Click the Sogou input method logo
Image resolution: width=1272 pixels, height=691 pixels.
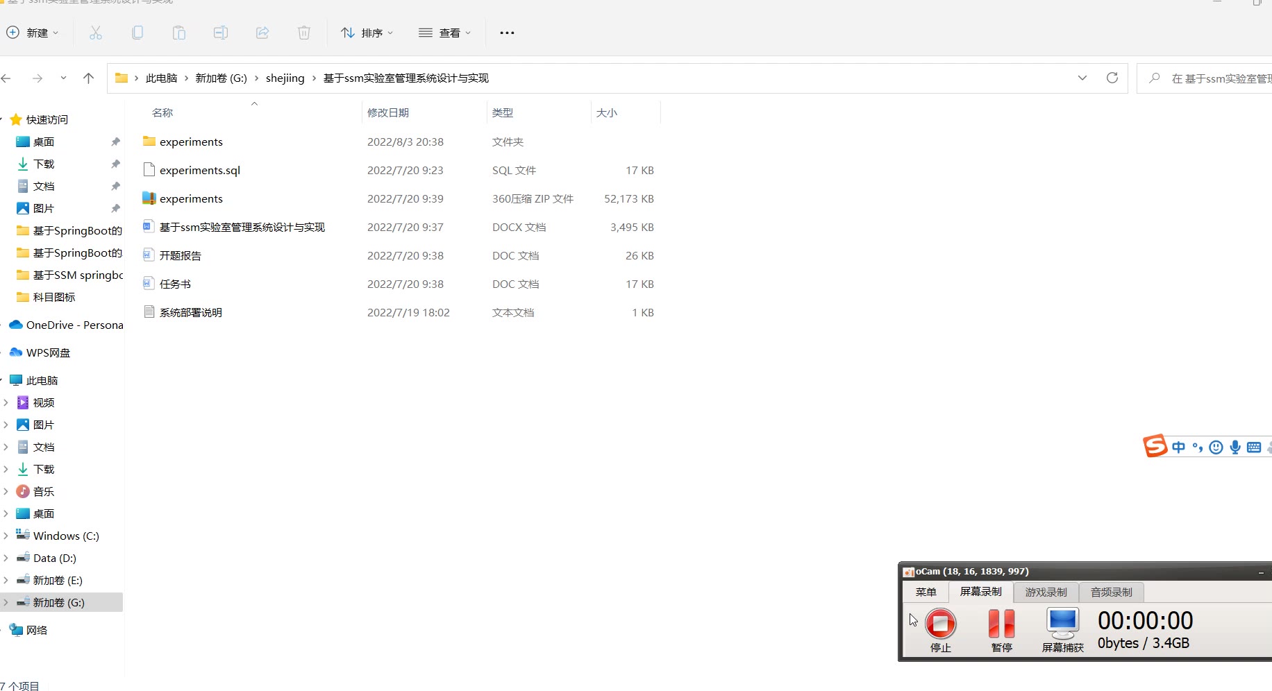coord(1155,446)
